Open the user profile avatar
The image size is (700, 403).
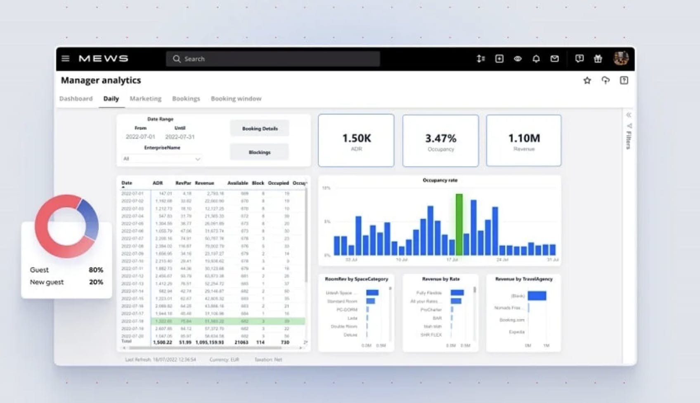[x=620, y=59]
